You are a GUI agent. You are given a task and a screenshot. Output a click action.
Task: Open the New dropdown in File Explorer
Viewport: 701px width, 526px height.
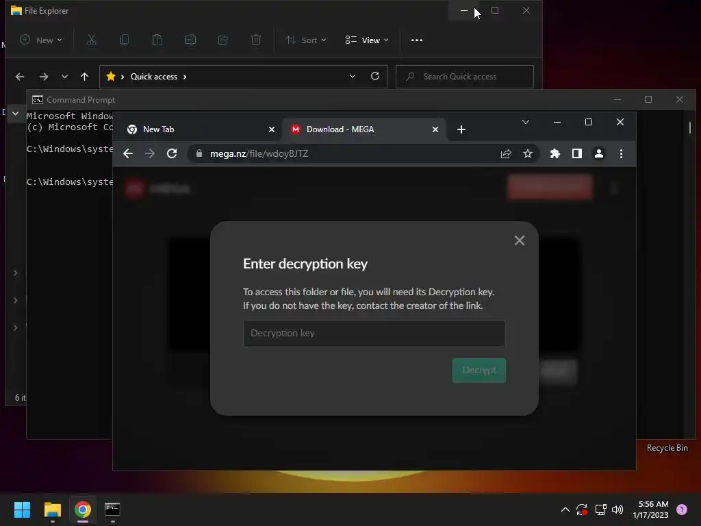click(x=41, y=40)
